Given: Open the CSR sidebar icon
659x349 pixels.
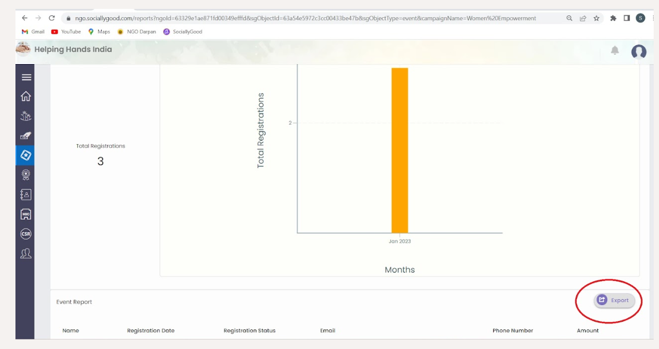Looking at the screenshot, I should click(x=26, y=234).
